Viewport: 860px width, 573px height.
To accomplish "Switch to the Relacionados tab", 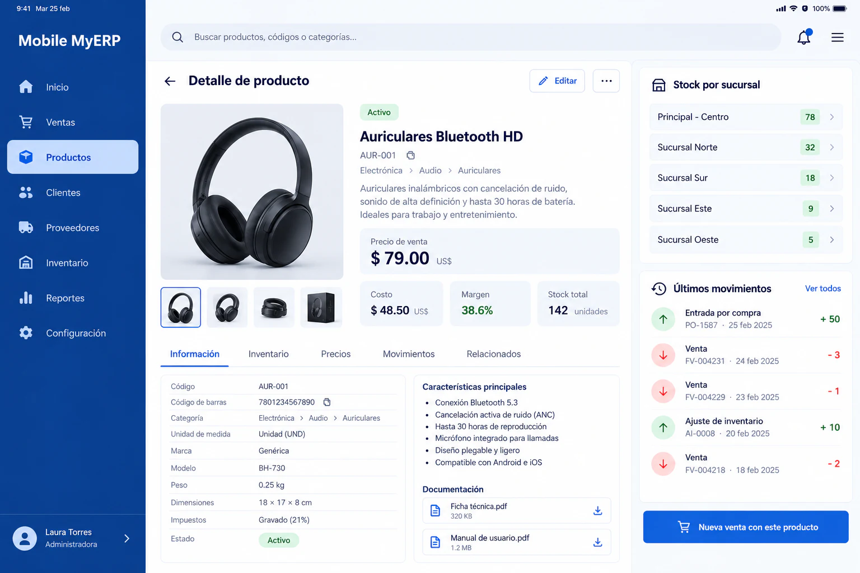I will point(494,354).
